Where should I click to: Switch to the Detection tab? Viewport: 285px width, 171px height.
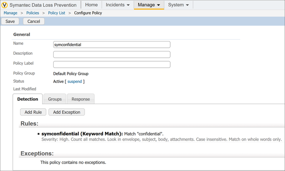coord(28,99)
